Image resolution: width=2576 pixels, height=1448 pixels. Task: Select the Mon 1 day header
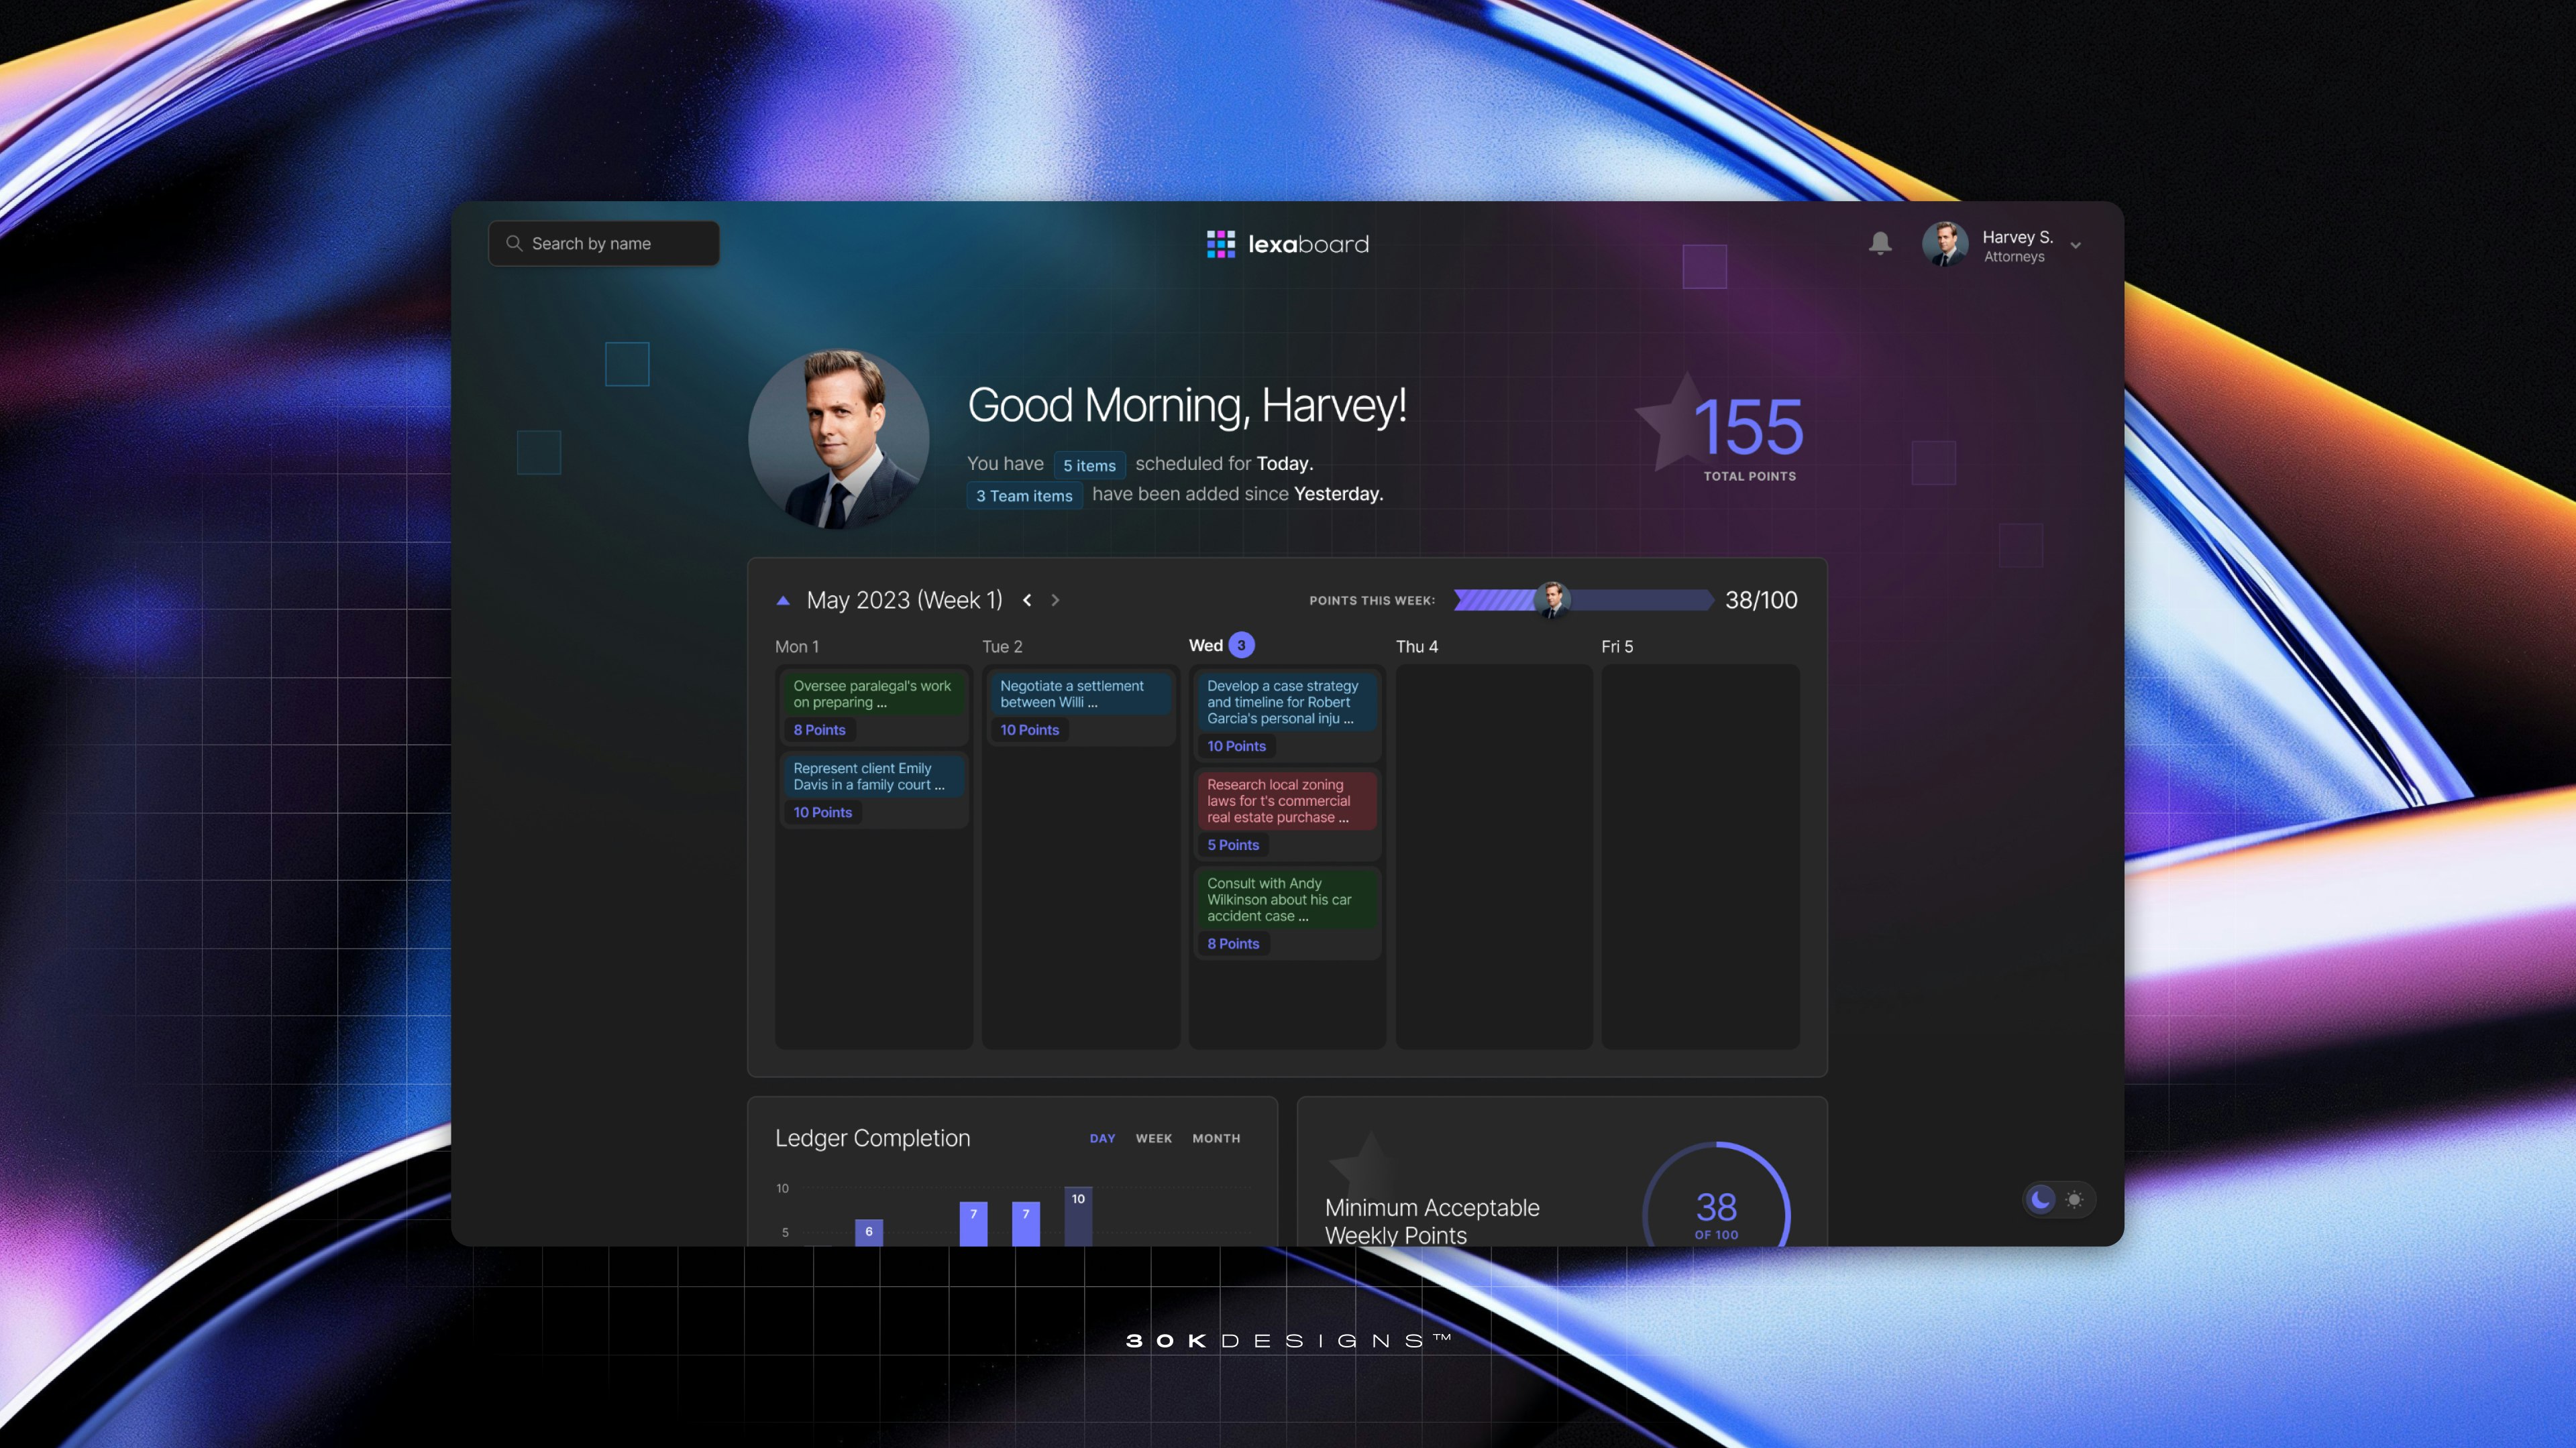click(797, 646)
